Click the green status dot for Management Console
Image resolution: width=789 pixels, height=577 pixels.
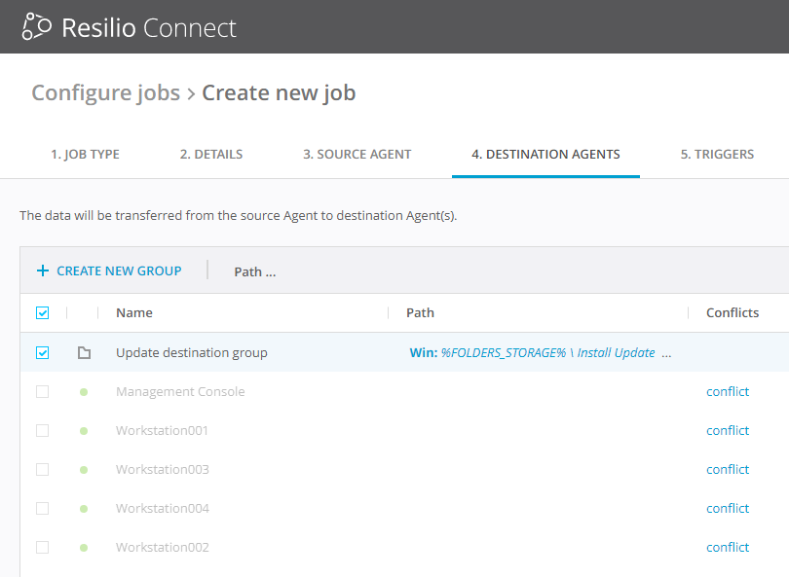[x=84, y=391]
